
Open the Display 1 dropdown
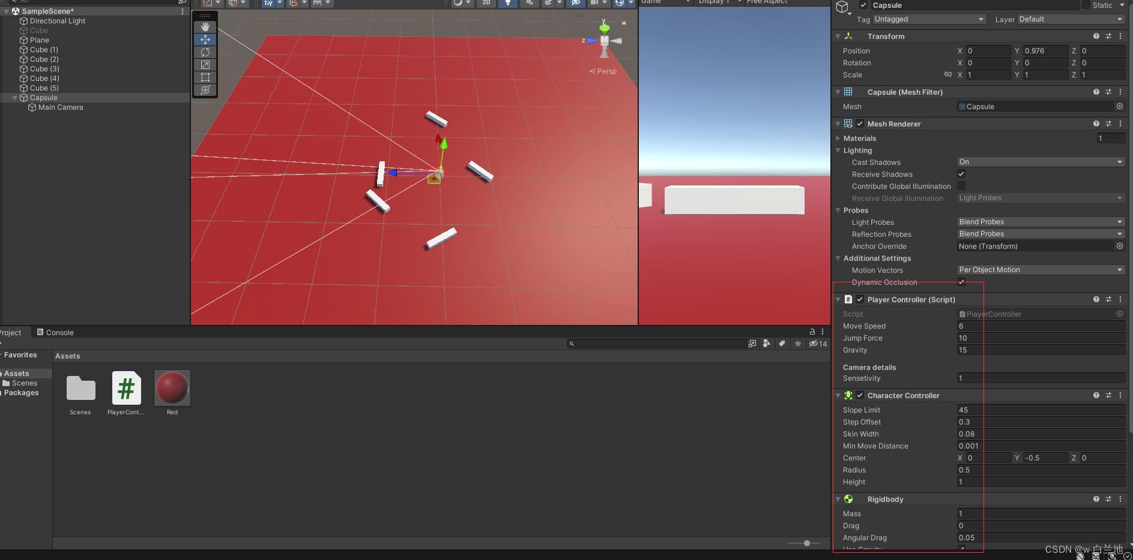pos(718,2)
